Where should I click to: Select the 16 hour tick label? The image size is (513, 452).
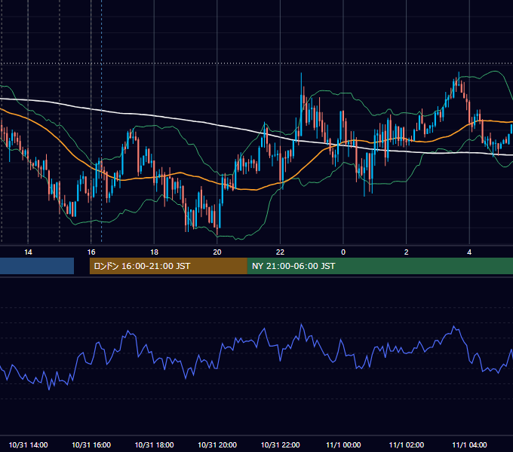[x=91, y=252]
